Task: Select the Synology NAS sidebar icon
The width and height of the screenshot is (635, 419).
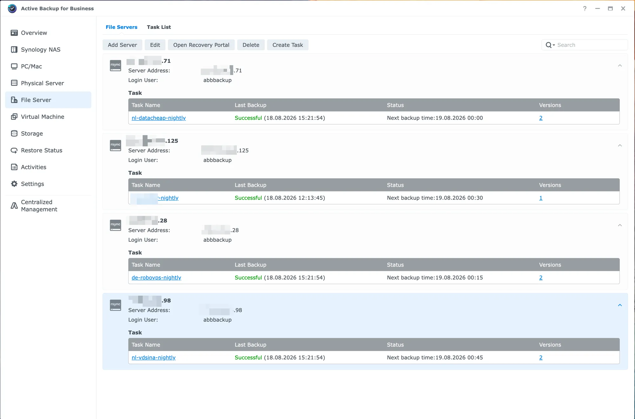Action: (x=14, y=50)
